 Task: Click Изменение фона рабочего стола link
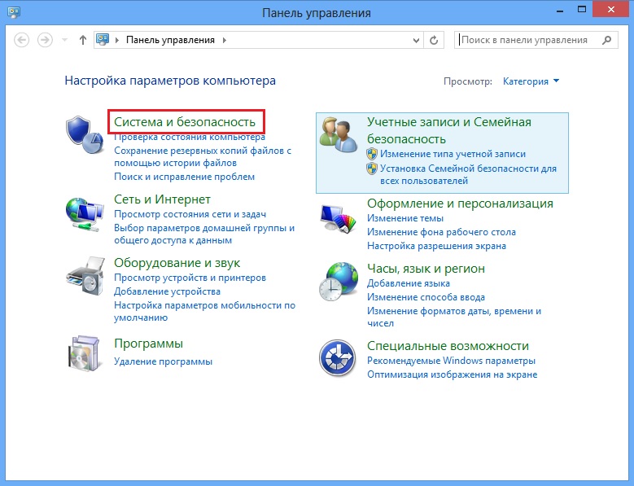pos(442,232)
